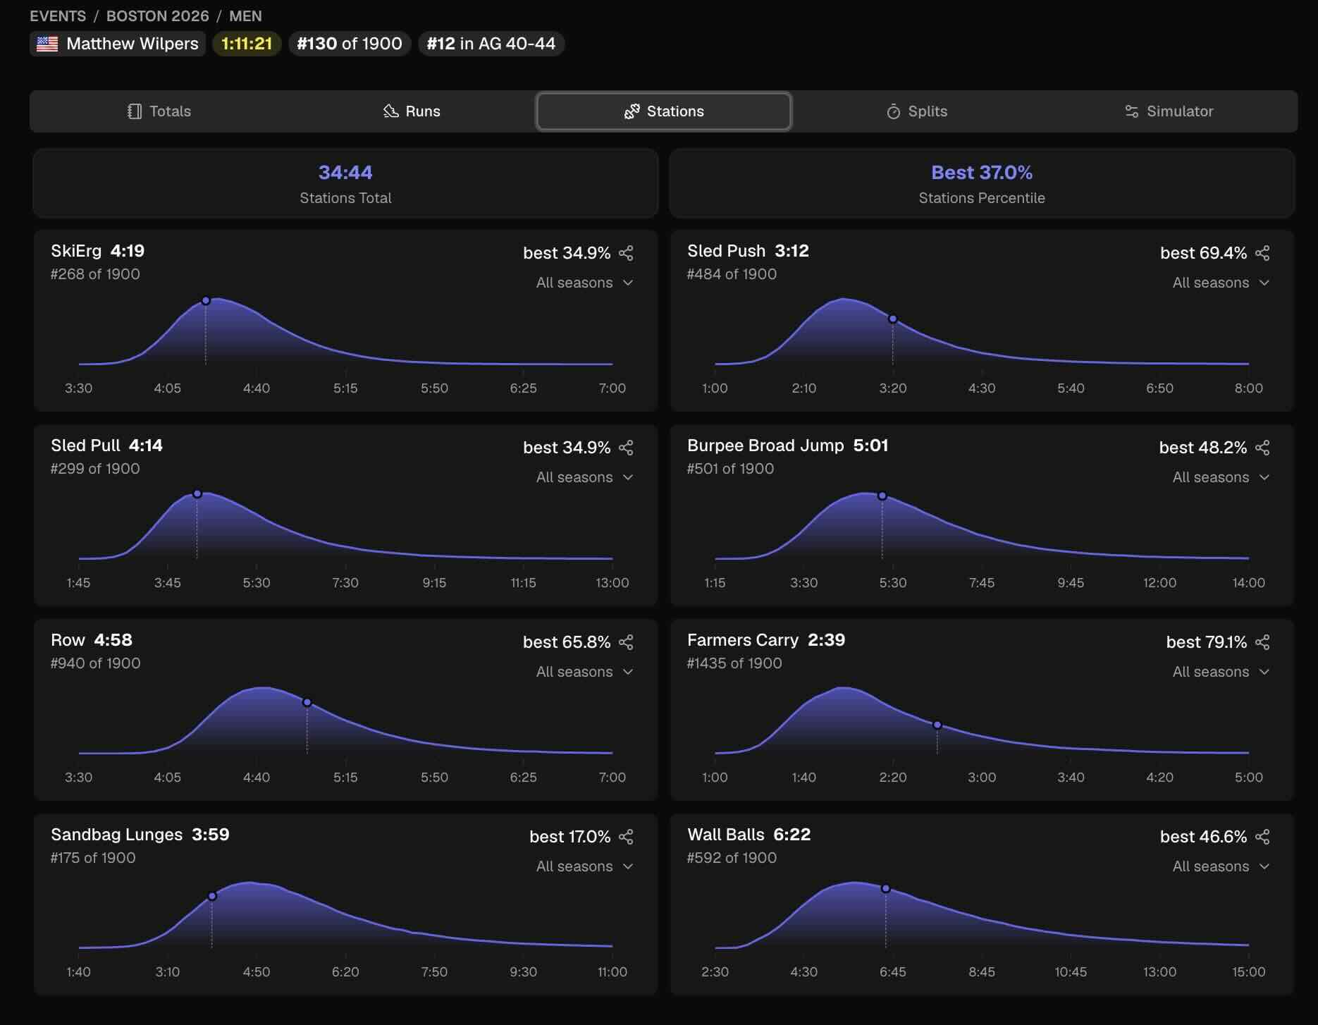The height and width of the screenshot is (1025, 1318).
Task: Click the #12 in AG 40-44 badge
Action: (491, 44)
